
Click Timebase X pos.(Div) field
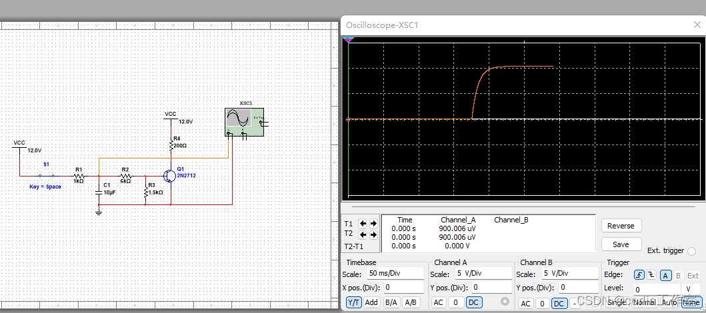click(x=403, y=287)
